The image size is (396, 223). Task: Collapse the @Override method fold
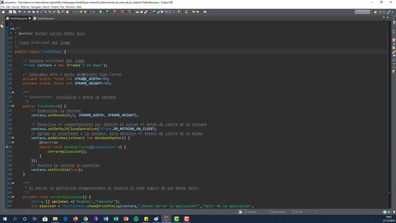(13, 142)
